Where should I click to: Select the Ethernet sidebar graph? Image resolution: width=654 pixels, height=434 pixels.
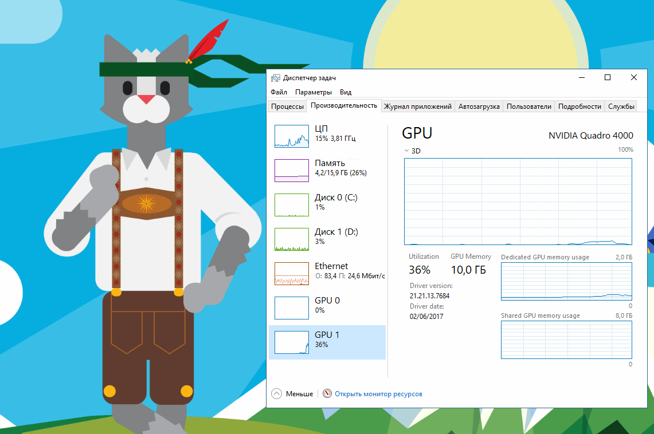click(x=292, y=274)
